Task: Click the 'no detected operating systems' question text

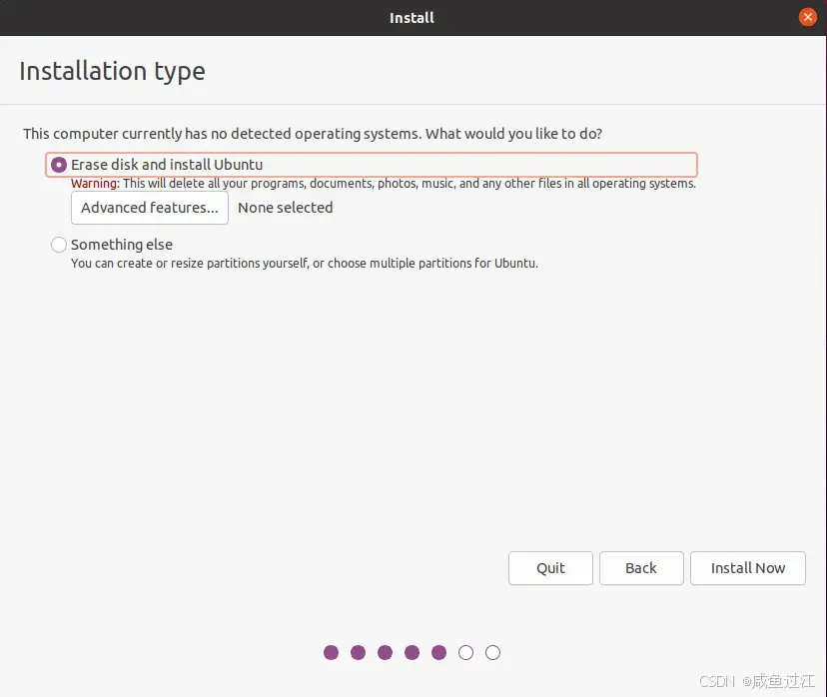Action: click(313, 134)
